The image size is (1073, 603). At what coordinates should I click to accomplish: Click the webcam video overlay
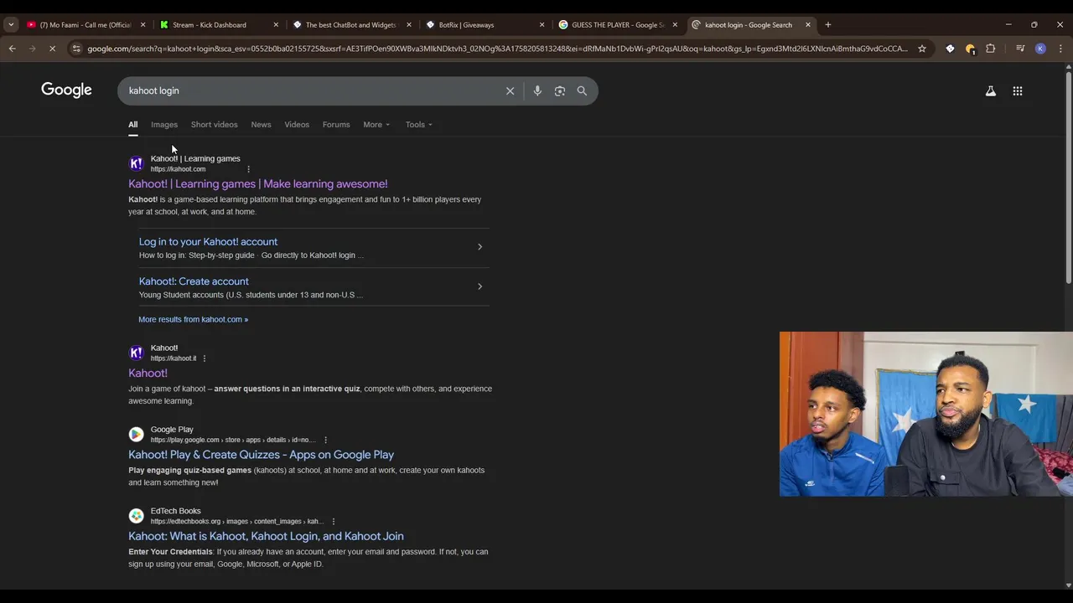(x=926, y=414)
